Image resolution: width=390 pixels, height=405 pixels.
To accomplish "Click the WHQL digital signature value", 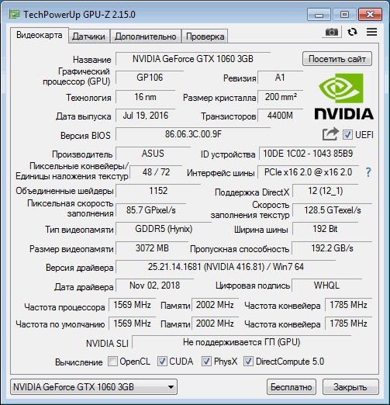I will (326, 286).
